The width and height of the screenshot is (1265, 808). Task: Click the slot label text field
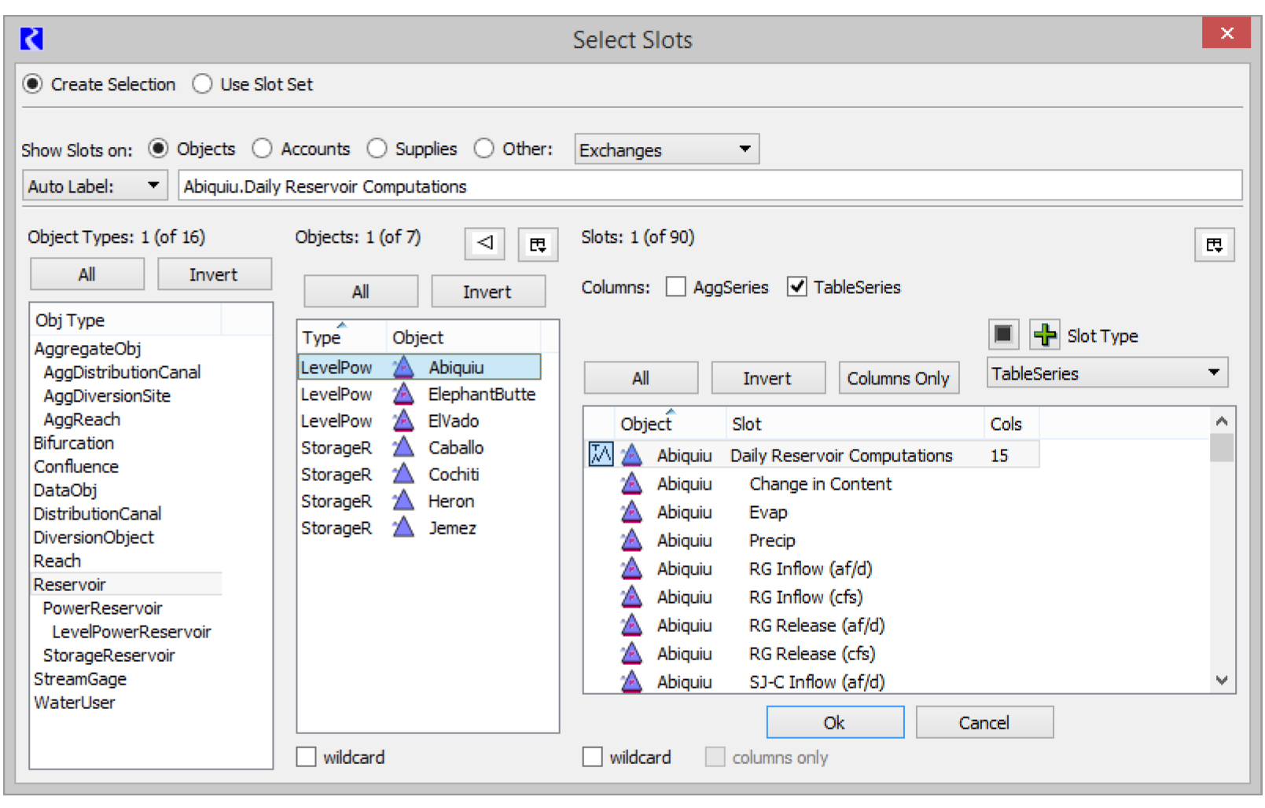(708, 186)
